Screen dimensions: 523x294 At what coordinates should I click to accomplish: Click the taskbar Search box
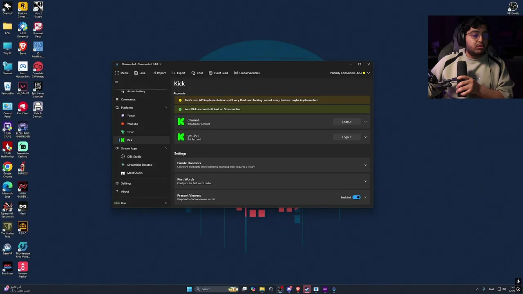[217, 289]
